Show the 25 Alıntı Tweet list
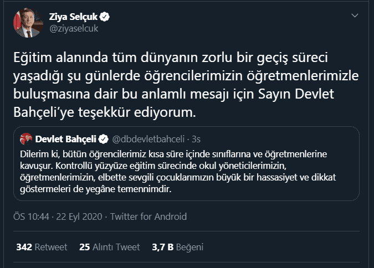The image size is (374, 268). 110,246
